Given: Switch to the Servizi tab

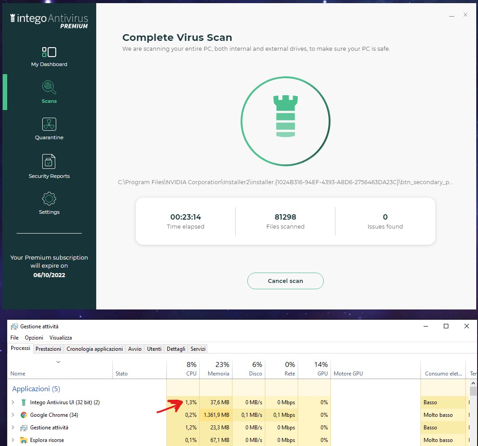Looking at the screenshot, I should click(x=198, y=349).
